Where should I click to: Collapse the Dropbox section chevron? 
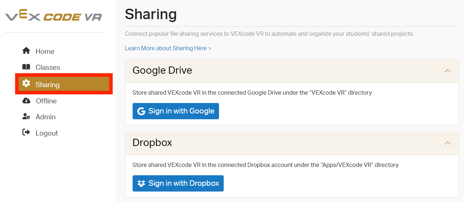tap(447, 143)
